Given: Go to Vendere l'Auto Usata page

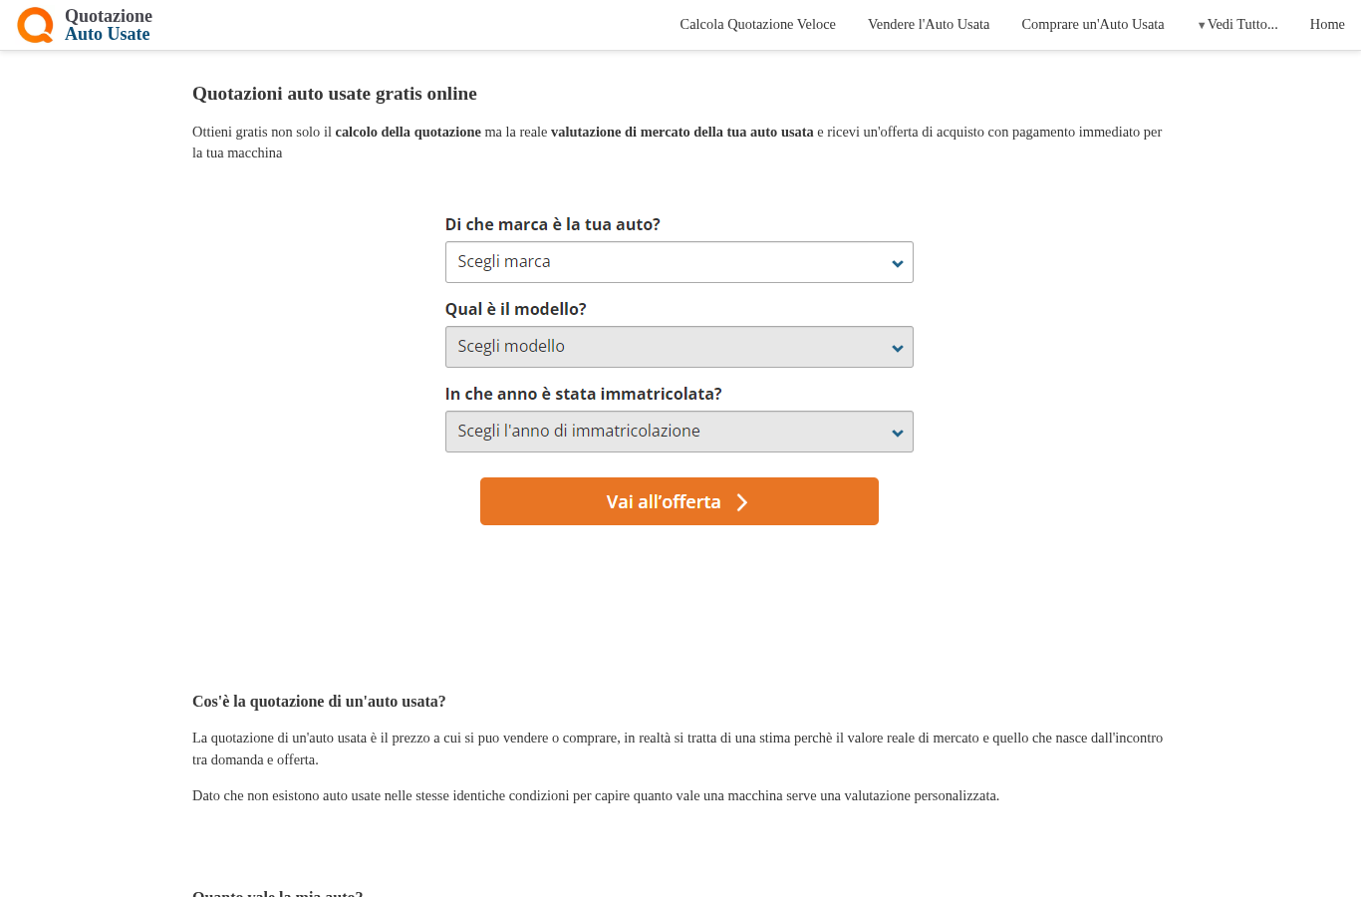Looking at the screenshot, I should click(929, 24).
